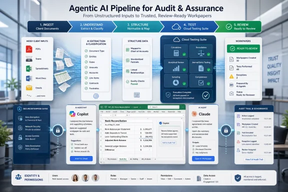Click the Completeness checkbox icon
The height and width of the screenshot is (192, 288).
[x=201, y=83]
